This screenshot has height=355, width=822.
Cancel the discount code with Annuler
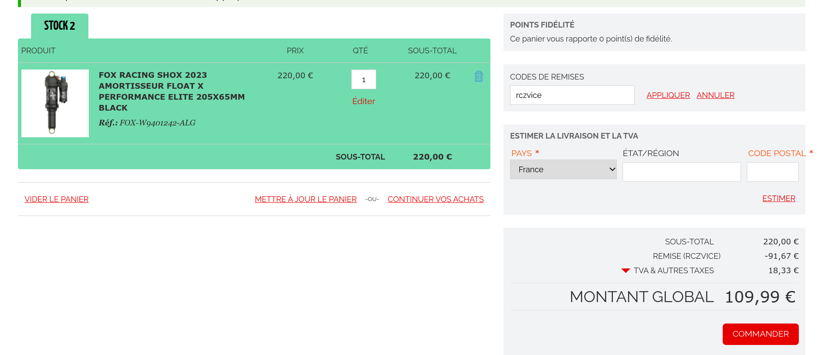pos(715,95)
